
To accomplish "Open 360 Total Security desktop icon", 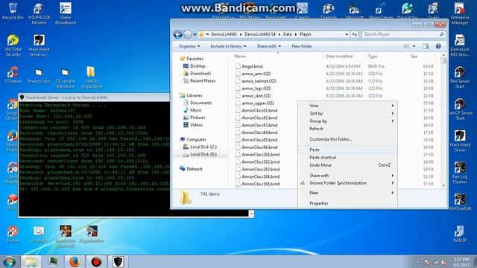I will (13, 45).
